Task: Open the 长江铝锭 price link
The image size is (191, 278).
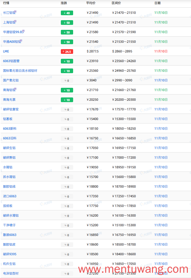Action: coord(9,13)
